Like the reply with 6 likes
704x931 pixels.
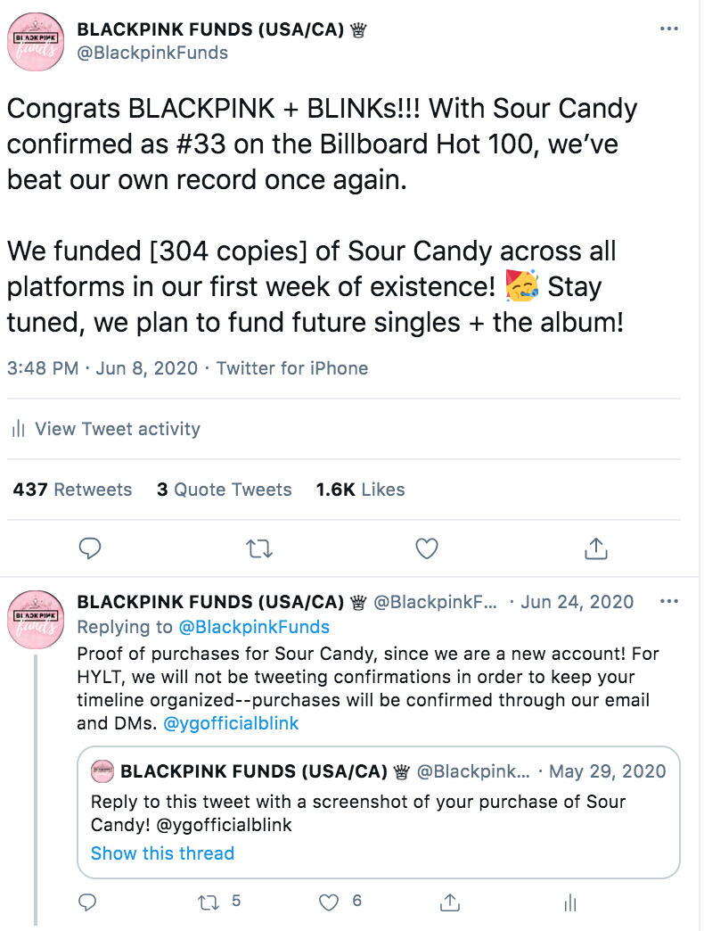330,902
